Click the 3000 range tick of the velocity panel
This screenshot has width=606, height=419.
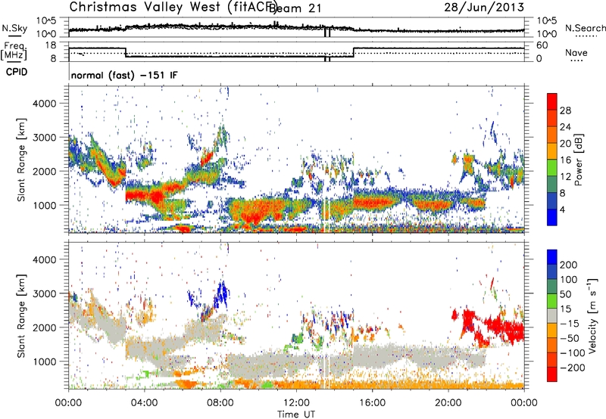(44, 293)
